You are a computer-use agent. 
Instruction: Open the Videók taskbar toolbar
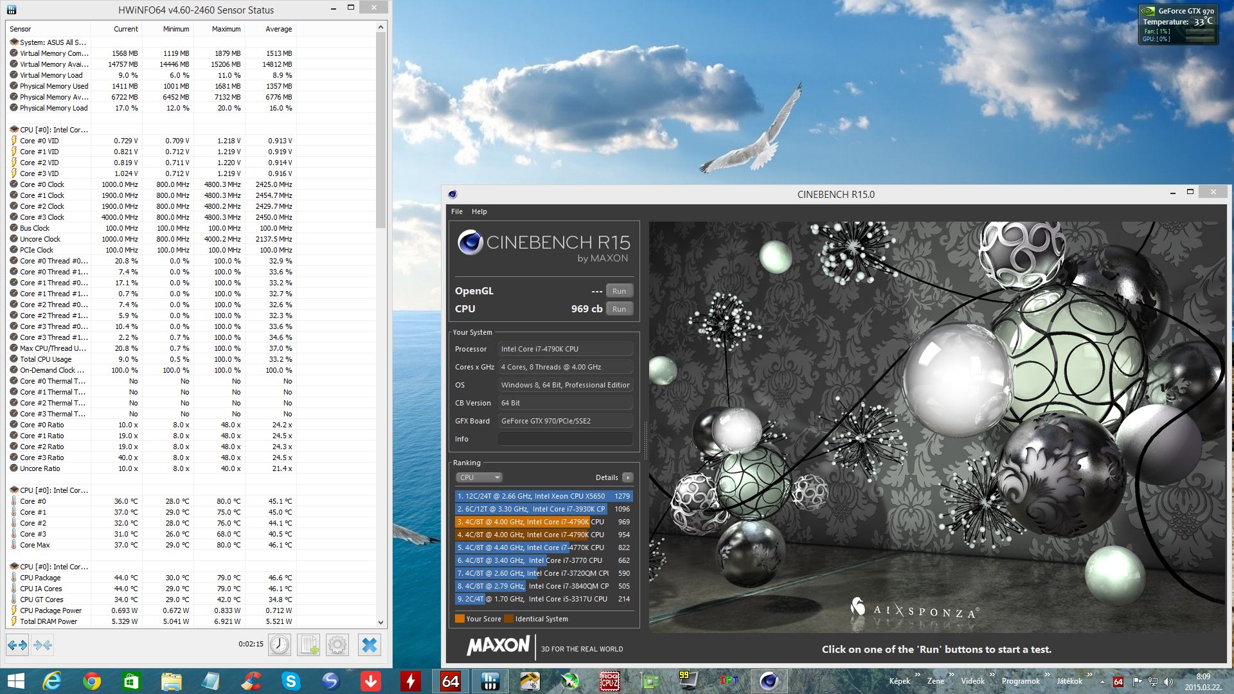(972, 681)
